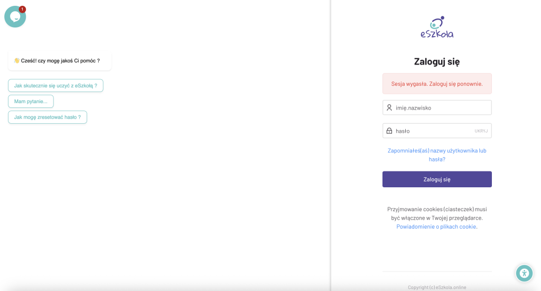
Task: Focus the hasło password field
Action: point(437,131)
